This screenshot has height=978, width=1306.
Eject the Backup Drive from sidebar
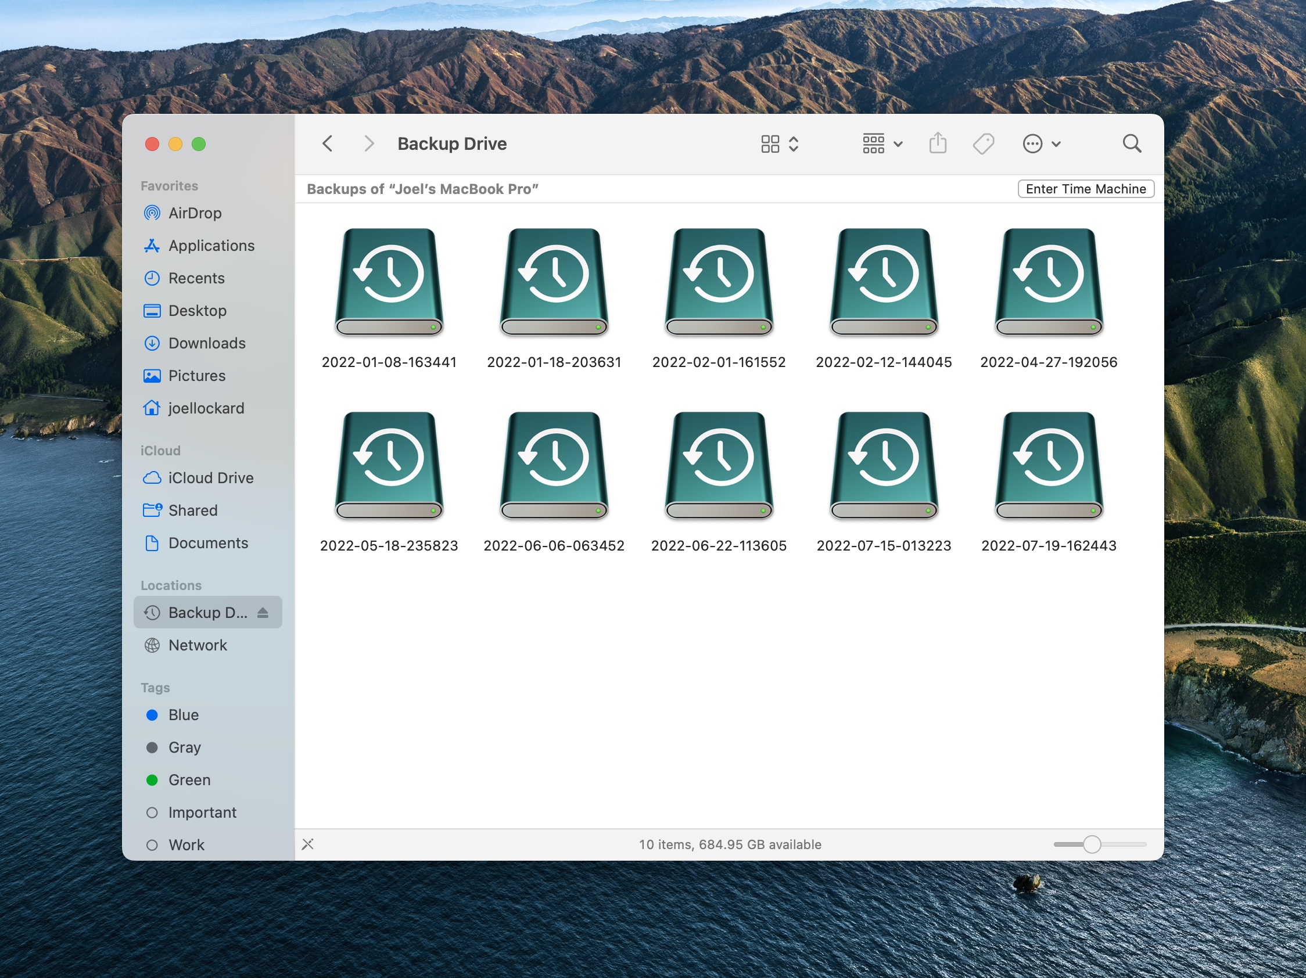pyautogui.click(x=266, y=612)
